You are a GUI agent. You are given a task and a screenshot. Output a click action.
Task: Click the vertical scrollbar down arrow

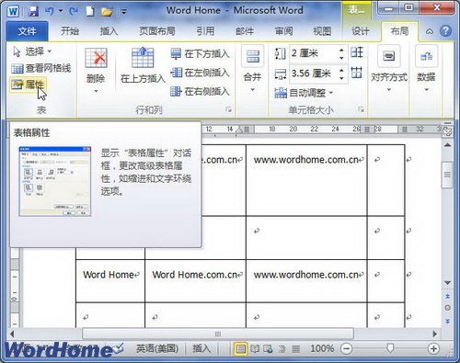[447, 282]
